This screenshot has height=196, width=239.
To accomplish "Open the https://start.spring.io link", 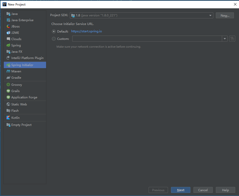I will [x=87, y=31].
